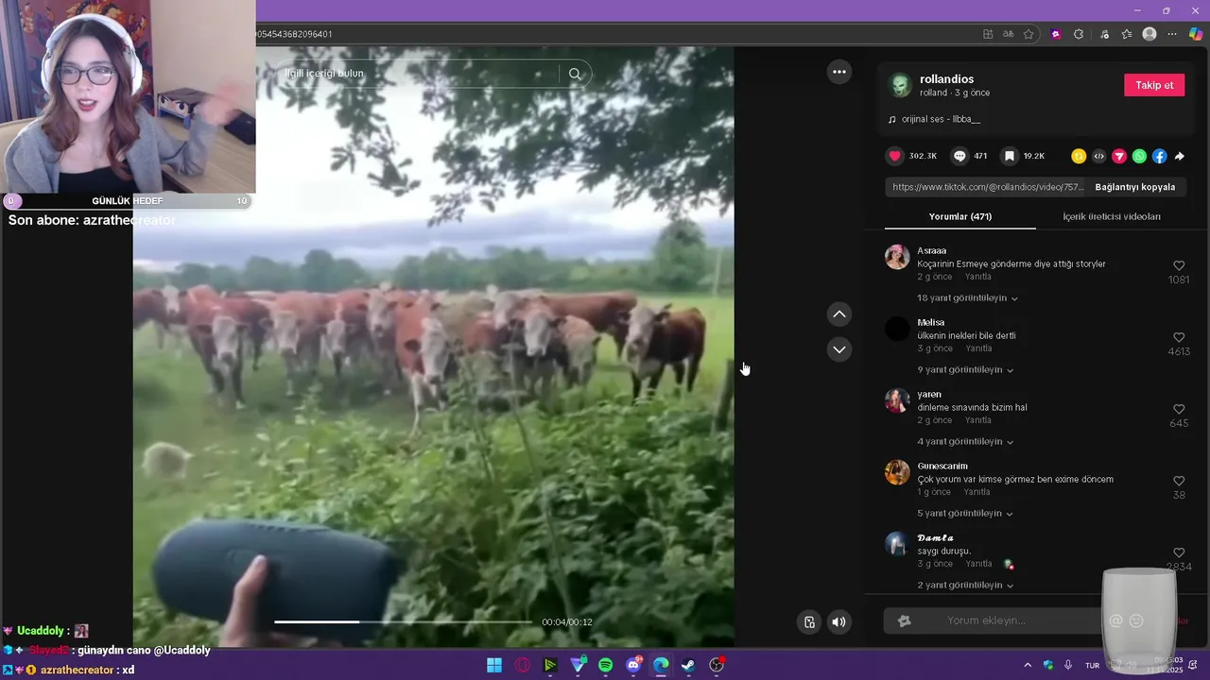Open Edge settings and more menu
1210x680 pixels.
point(1172,34)
